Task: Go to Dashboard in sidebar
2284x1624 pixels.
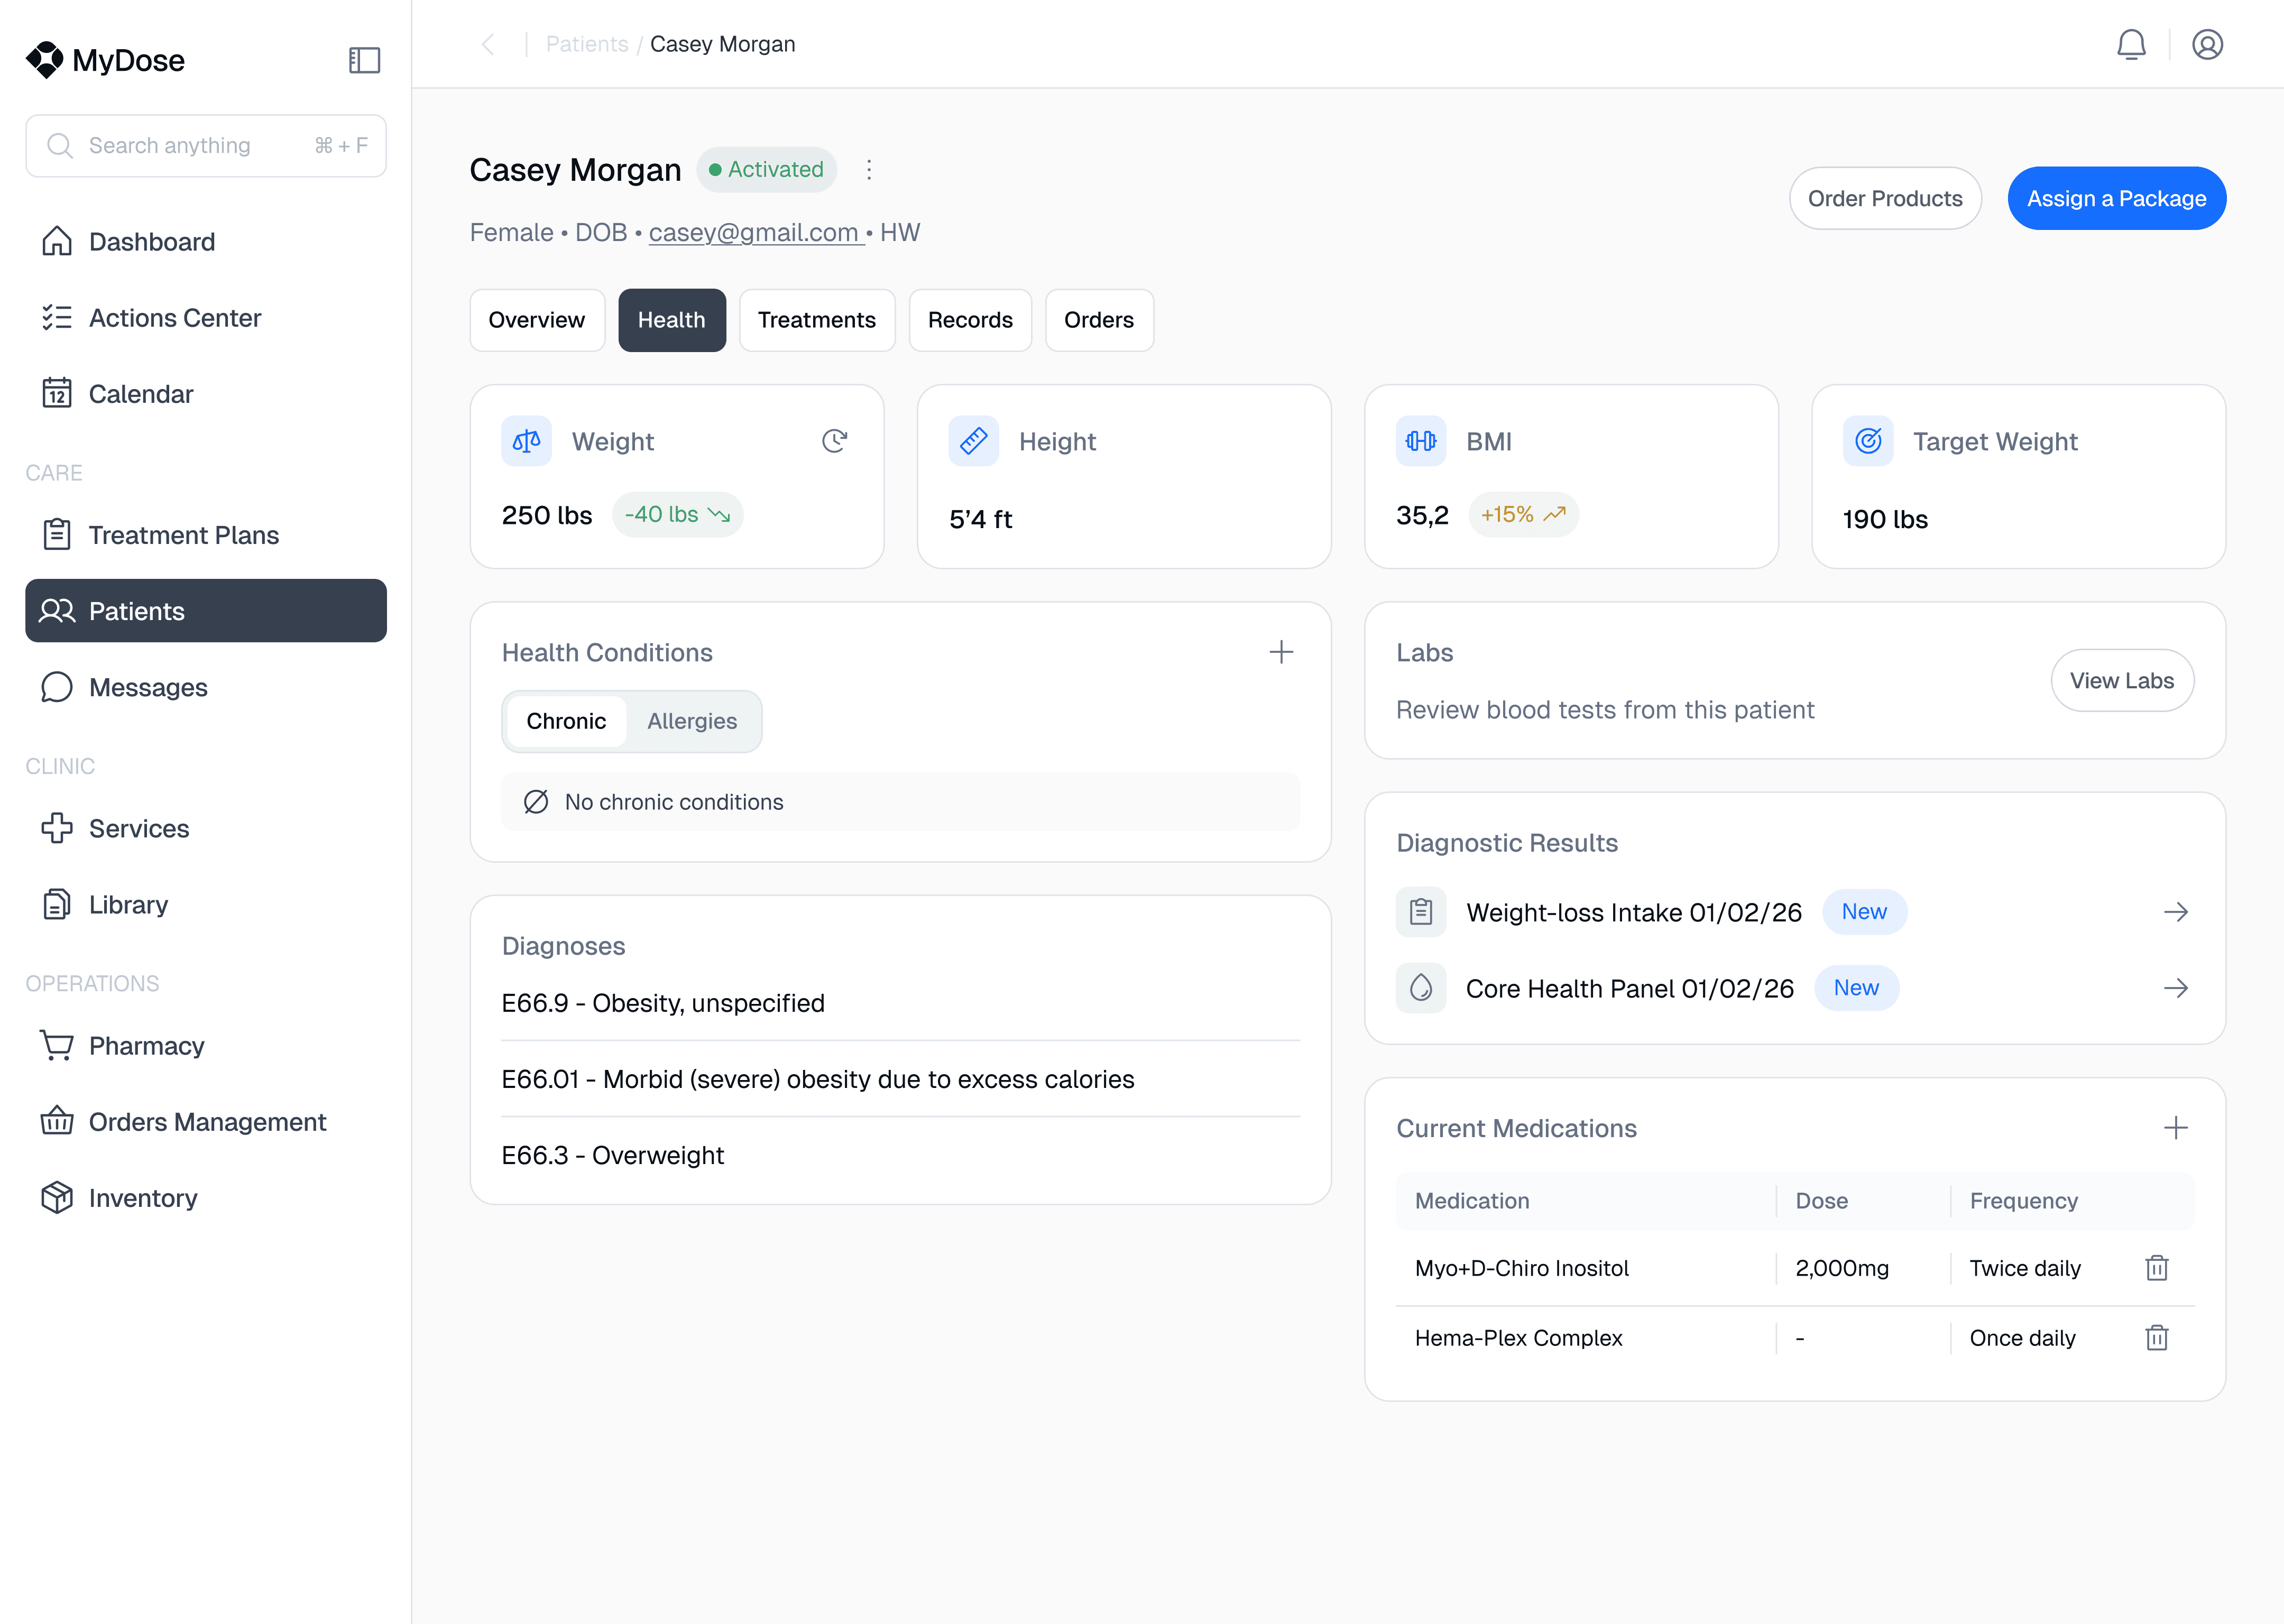Action: coord(206,242)
